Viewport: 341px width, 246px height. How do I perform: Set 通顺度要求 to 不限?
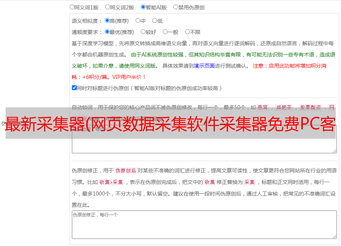click(x=187, y=32)
